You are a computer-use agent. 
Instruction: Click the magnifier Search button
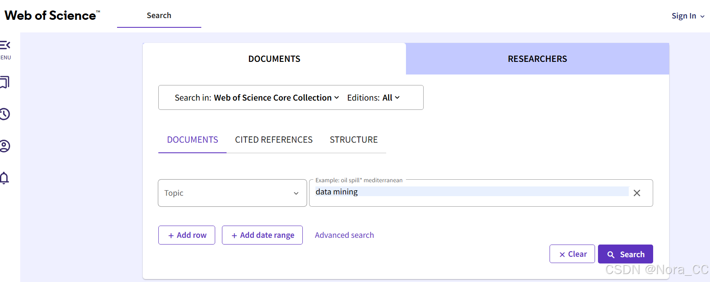point(625,254)
